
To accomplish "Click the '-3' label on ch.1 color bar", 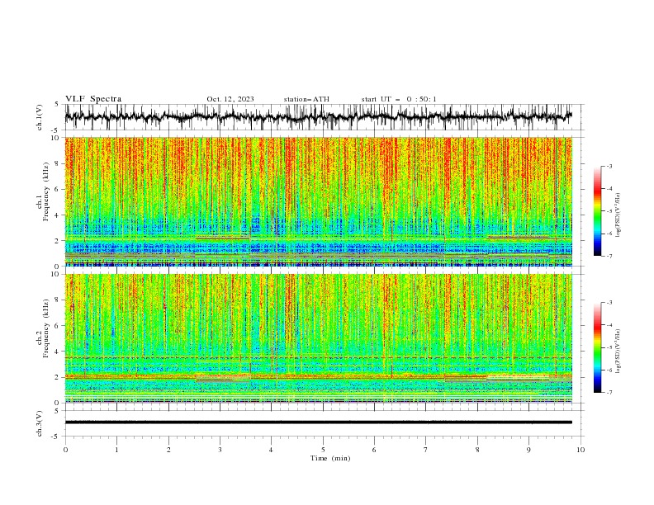I will point(609,166).
